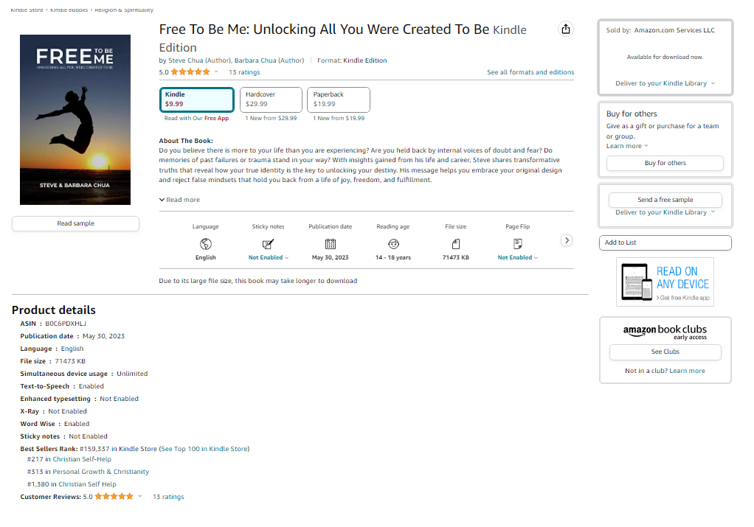This screenshot has height=527, width=754.
Task: Click the book cover thumbnail
Action: [75, 119]
